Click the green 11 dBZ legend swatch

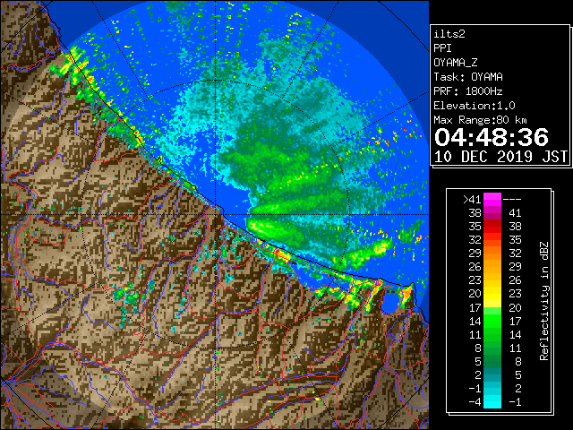point(492,334)
